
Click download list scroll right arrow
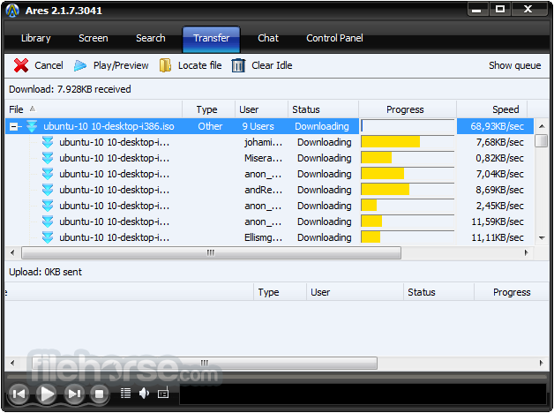tap(527, 253)
